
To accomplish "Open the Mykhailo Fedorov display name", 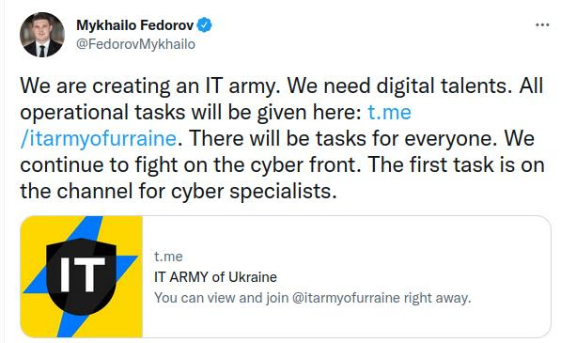I will click(135, 25).
